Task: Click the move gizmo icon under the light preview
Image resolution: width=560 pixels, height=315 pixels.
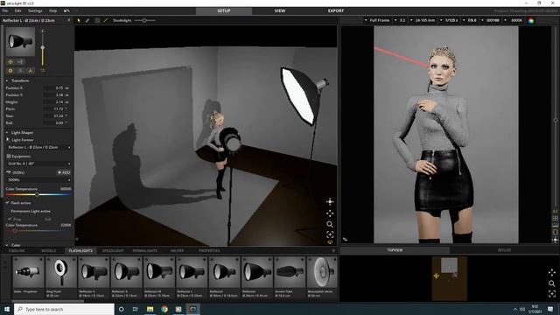Action: coord(10,62)
